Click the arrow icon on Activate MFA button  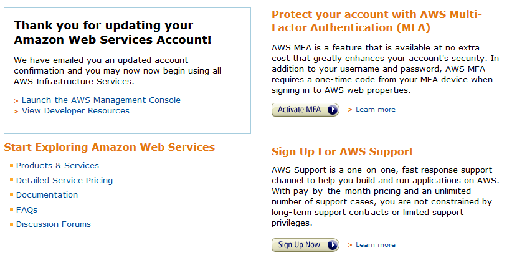pos(332,110)
